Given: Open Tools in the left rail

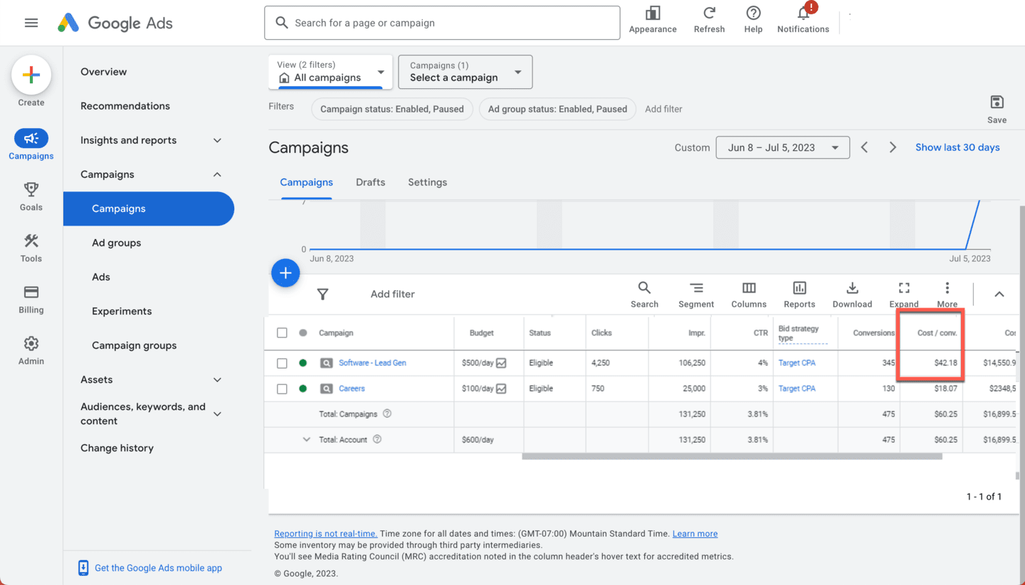Looking at the screenshot, I should [x=31, y=247].
